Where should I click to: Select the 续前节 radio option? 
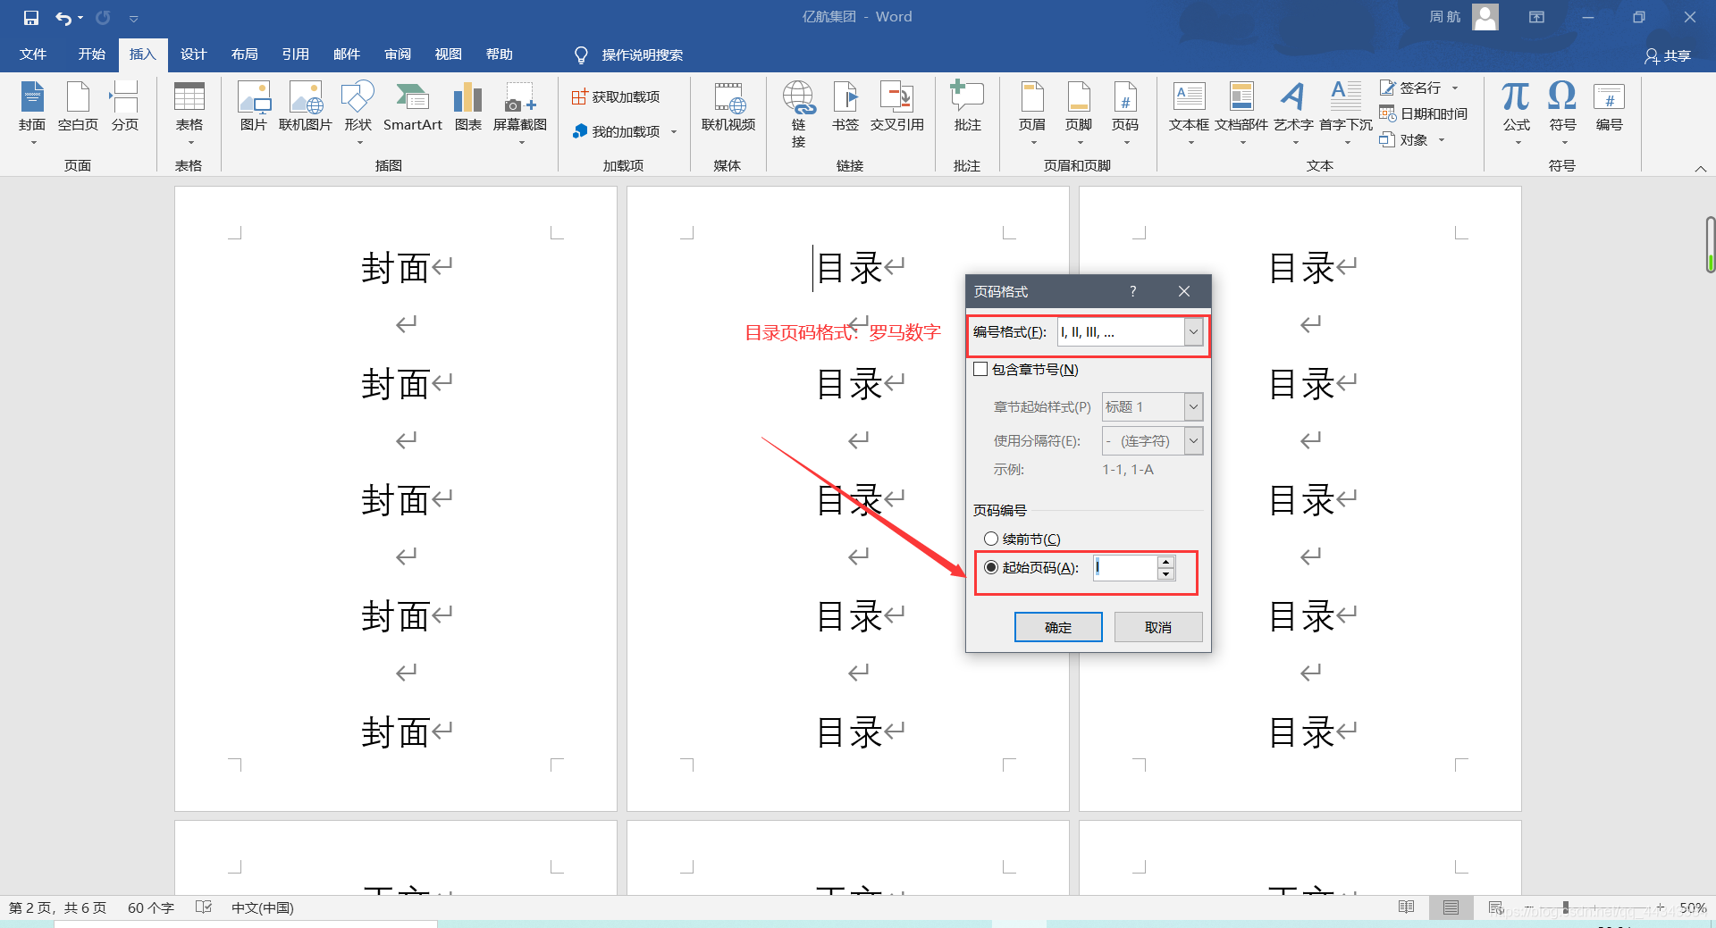click(x=991, y=539)
